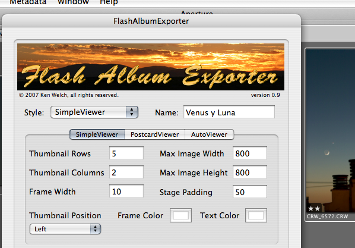Click the Stage Padding field
The width and height of the screenshot is (355, 248).
click(x=250, y=192)
